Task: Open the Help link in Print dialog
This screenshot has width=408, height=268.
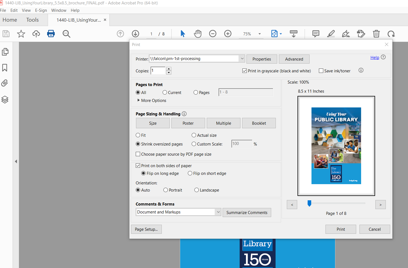Action: coord(375,57)
